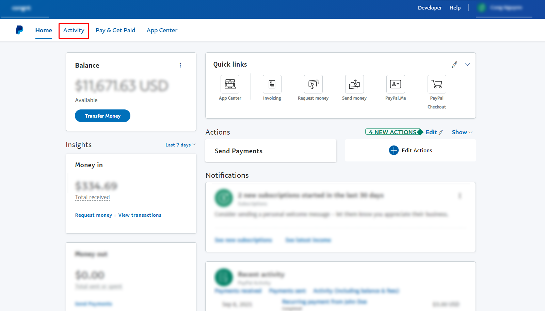This screenshot has height=311, width=545.
Task: Open the PayPal.Me quick link icon
Action: pyautogui.click(x=395, y=84)
